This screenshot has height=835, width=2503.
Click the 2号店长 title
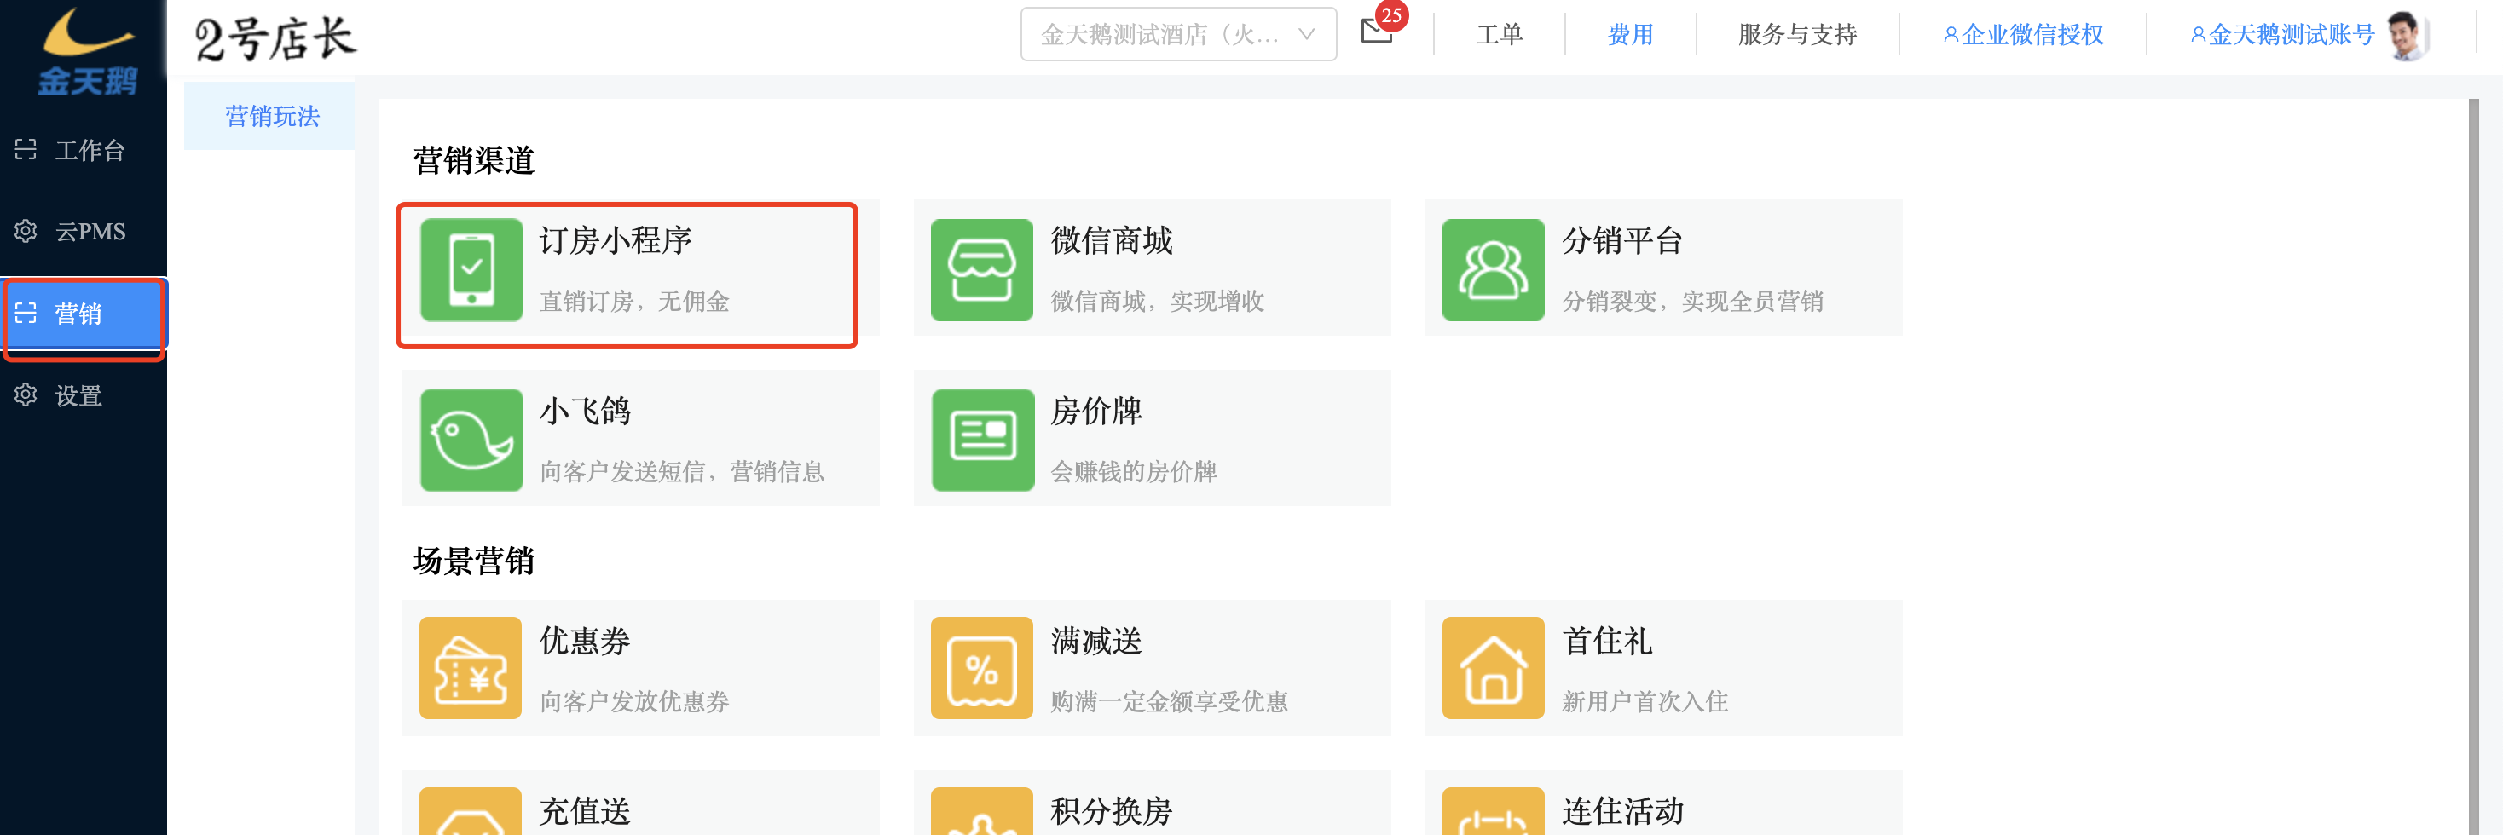(276, 39)
